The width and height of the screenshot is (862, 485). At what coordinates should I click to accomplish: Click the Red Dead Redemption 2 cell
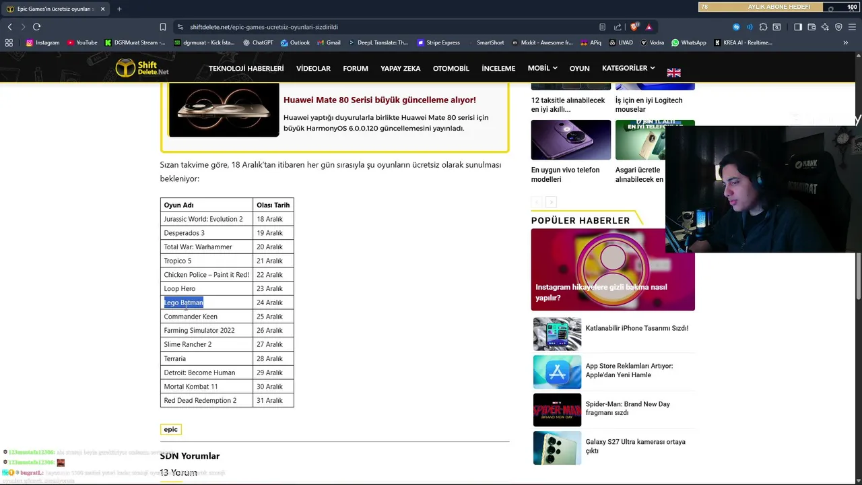[x=206, y=400]
